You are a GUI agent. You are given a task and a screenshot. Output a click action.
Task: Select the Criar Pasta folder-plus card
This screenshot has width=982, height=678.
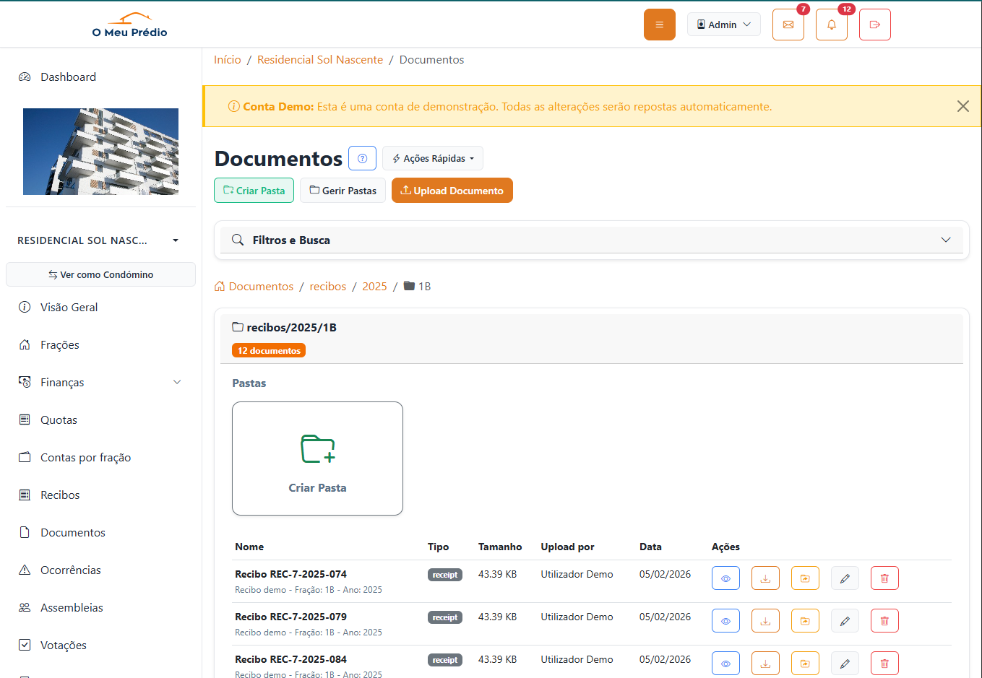pos(317,458)
